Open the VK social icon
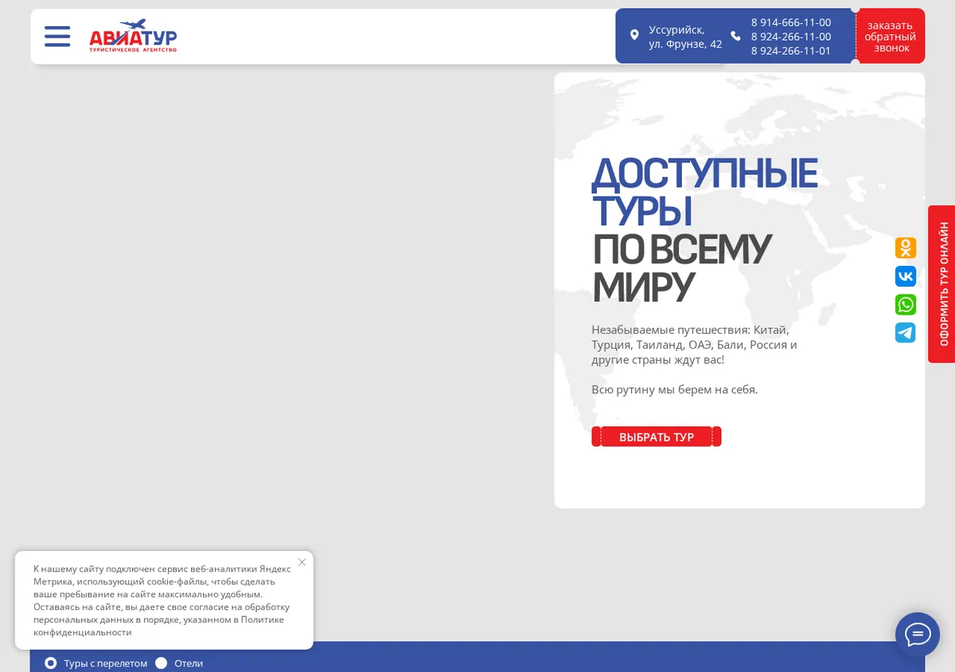The image size is (955, 672). pos(906,276)
